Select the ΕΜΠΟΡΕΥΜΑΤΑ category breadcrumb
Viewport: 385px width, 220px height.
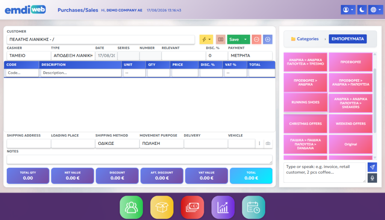[x=348, y=39]
